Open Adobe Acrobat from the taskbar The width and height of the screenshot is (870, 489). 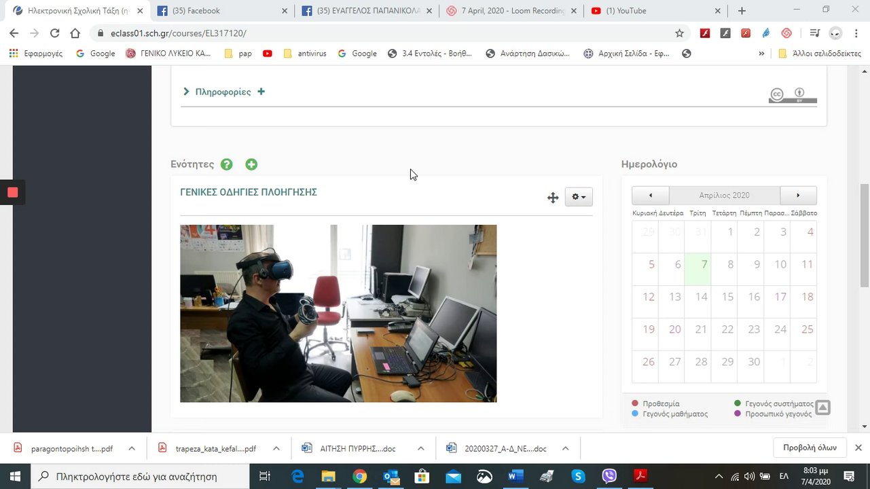click(x=640, y=476)
